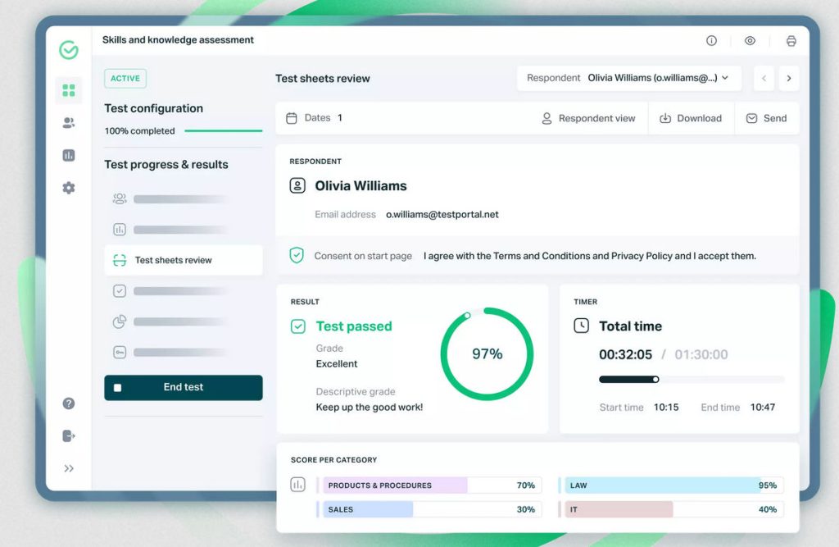
Task: Go to previous respondent with left chevron
Action: pyautogui.click(x=764, y=79)
